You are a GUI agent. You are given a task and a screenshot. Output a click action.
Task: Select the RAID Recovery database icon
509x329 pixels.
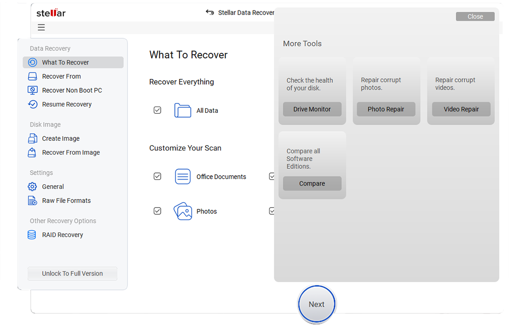[x=32, y=235]
